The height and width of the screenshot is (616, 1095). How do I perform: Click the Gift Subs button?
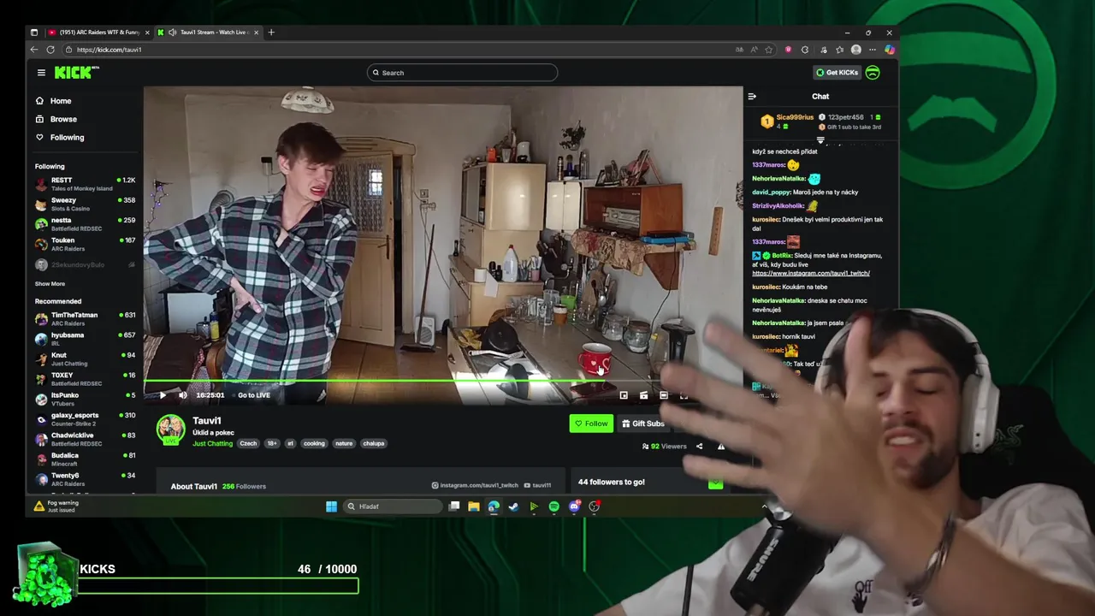pos(643,423)
